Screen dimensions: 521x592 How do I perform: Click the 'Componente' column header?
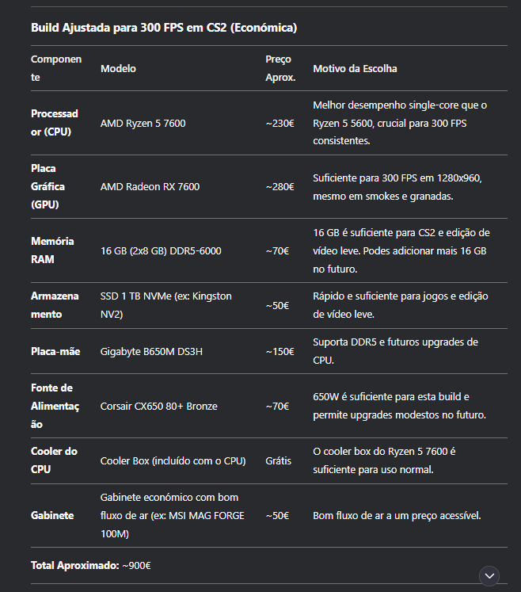[56, 68]
